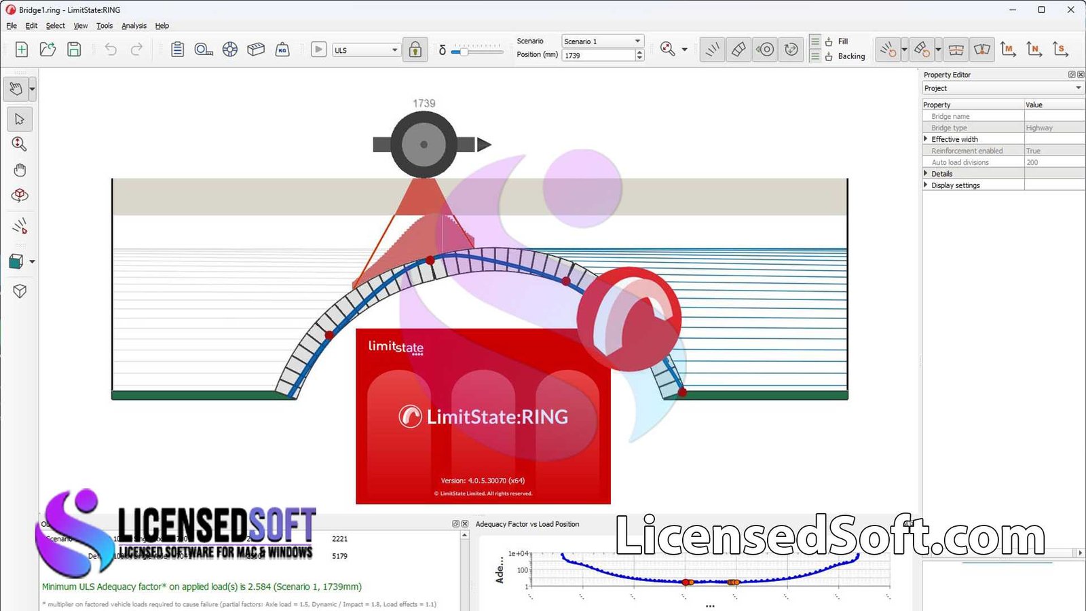Viewport: 1086px width, 611px height.
Task: Open the File menu
Action: click(x=12, y=26)
